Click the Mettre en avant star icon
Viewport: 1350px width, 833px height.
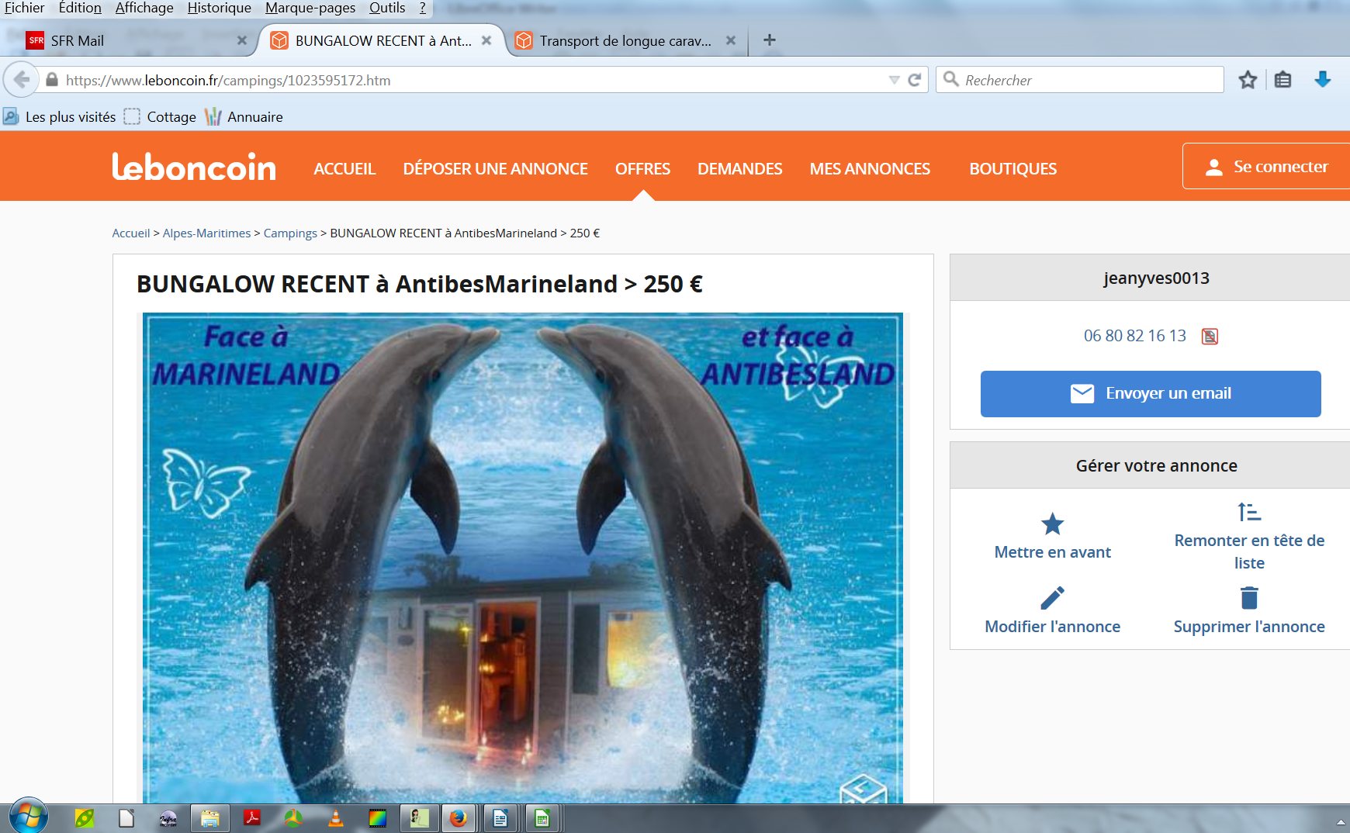pos(1052,524)
